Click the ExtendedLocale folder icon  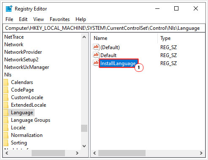click(x=6, y=105)
